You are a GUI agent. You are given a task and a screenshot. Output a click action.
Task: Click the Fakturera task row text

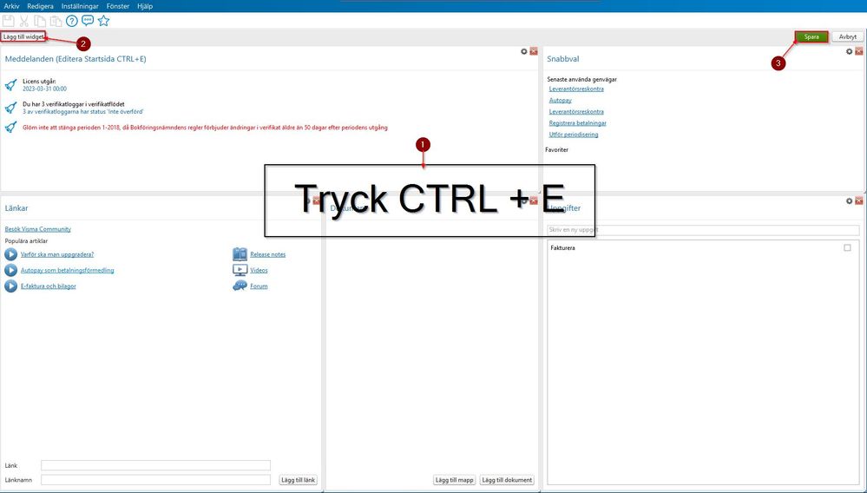[563, 248]
